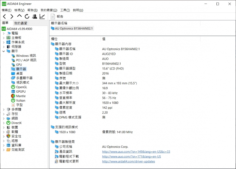Open the 檔案(F) menu

tap(7, 10)
